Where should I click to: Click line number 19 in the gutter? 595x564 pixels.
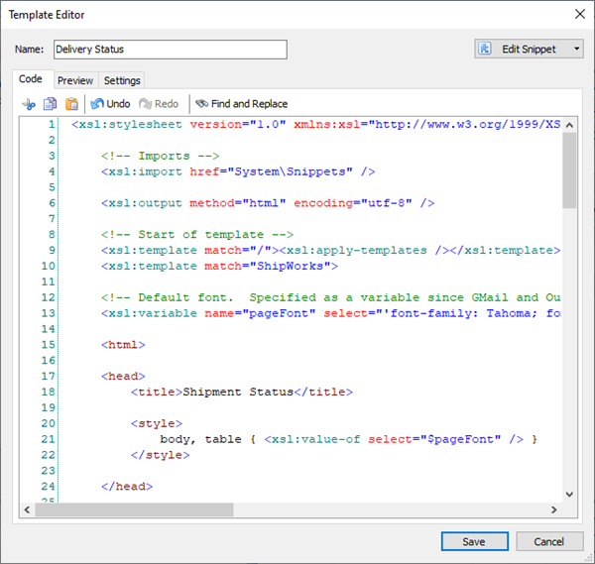point(48,407)
